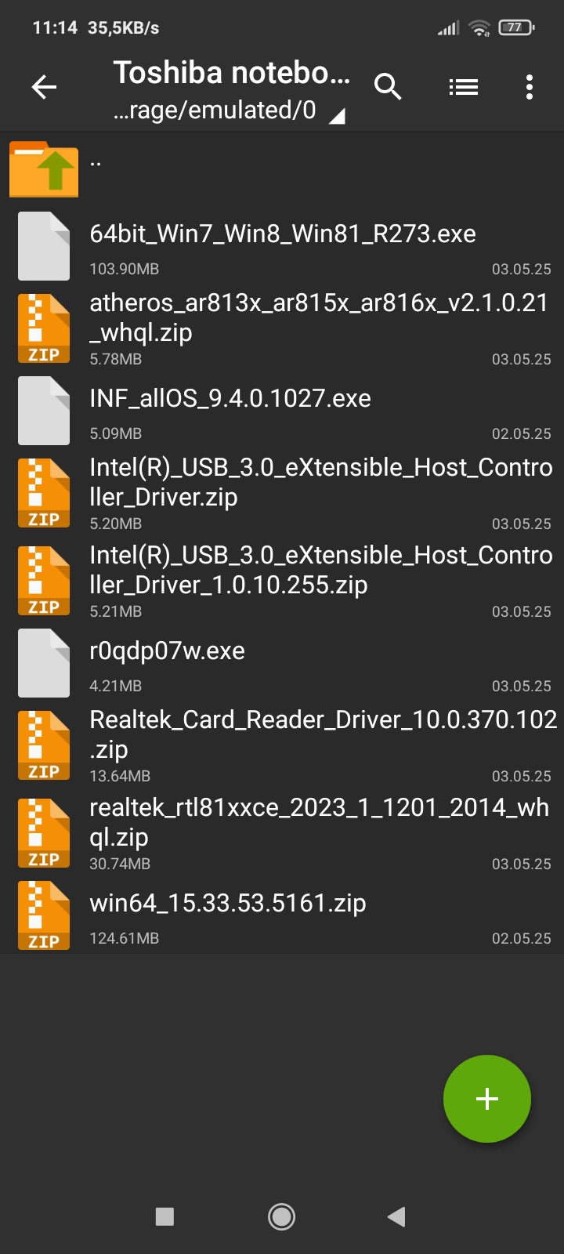
Task: Open the parent folder up icon
Action: click(44, 169)
